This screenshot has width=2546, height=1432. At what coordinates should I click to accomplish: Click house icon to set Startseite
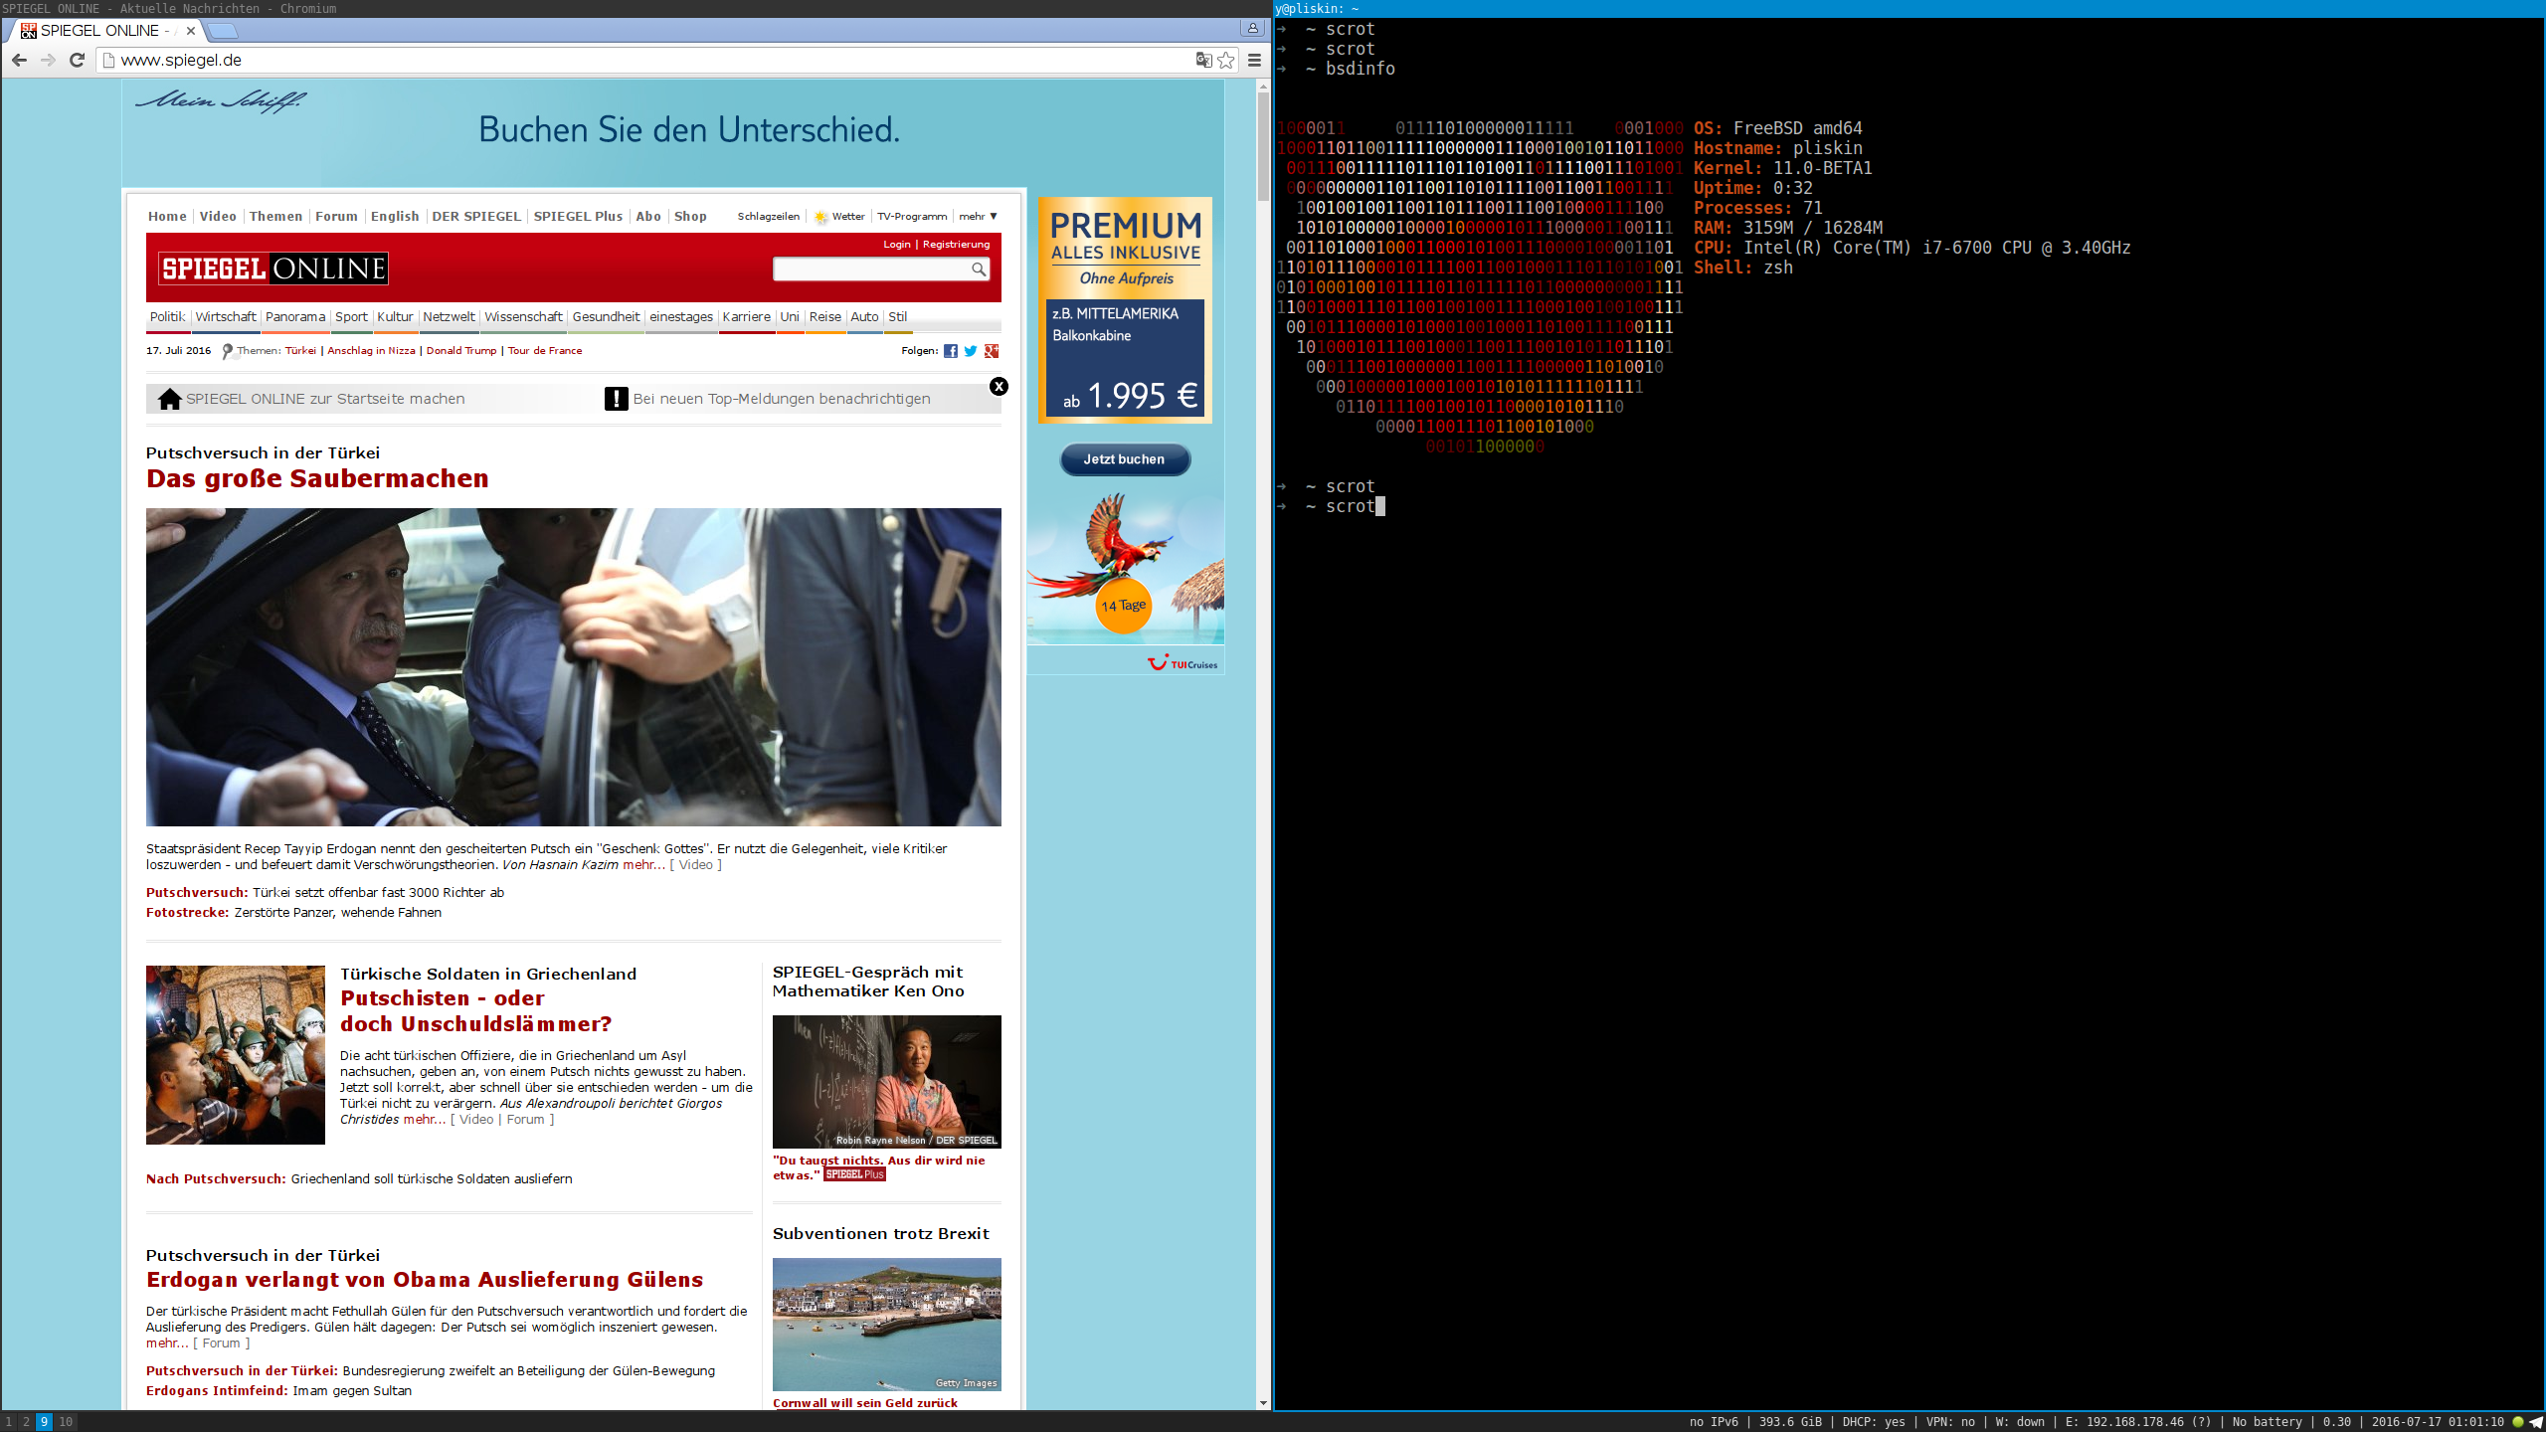coord(170,399)
